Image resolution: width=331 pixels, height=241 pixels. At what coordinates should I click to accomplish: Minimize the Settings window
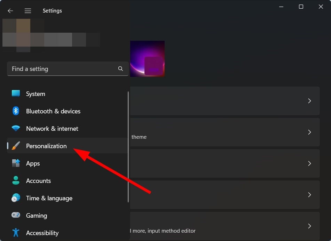(281, 7)
